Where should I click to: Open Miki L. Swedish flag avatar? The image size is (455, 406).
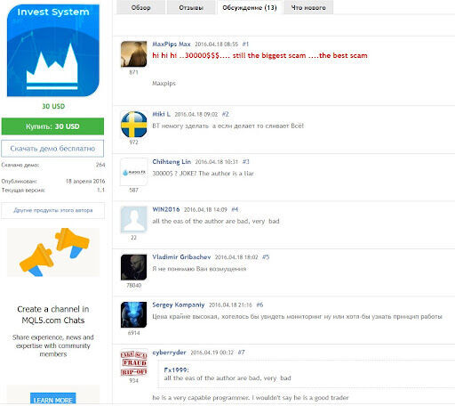click(133, 124)
